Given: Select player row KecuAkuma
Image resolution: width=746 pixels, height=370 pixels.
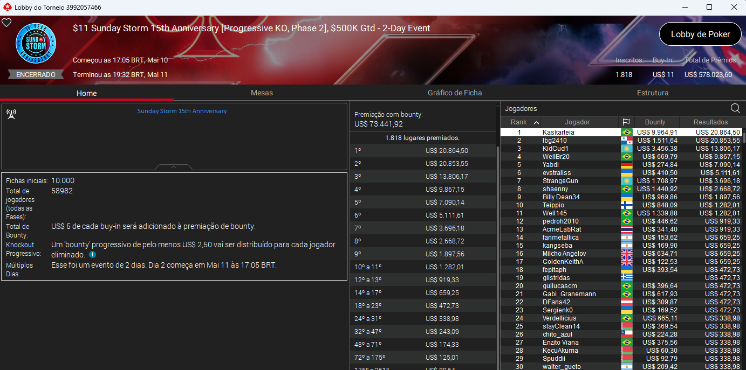Looking at the screenshot, I should [x=621, y=351].
